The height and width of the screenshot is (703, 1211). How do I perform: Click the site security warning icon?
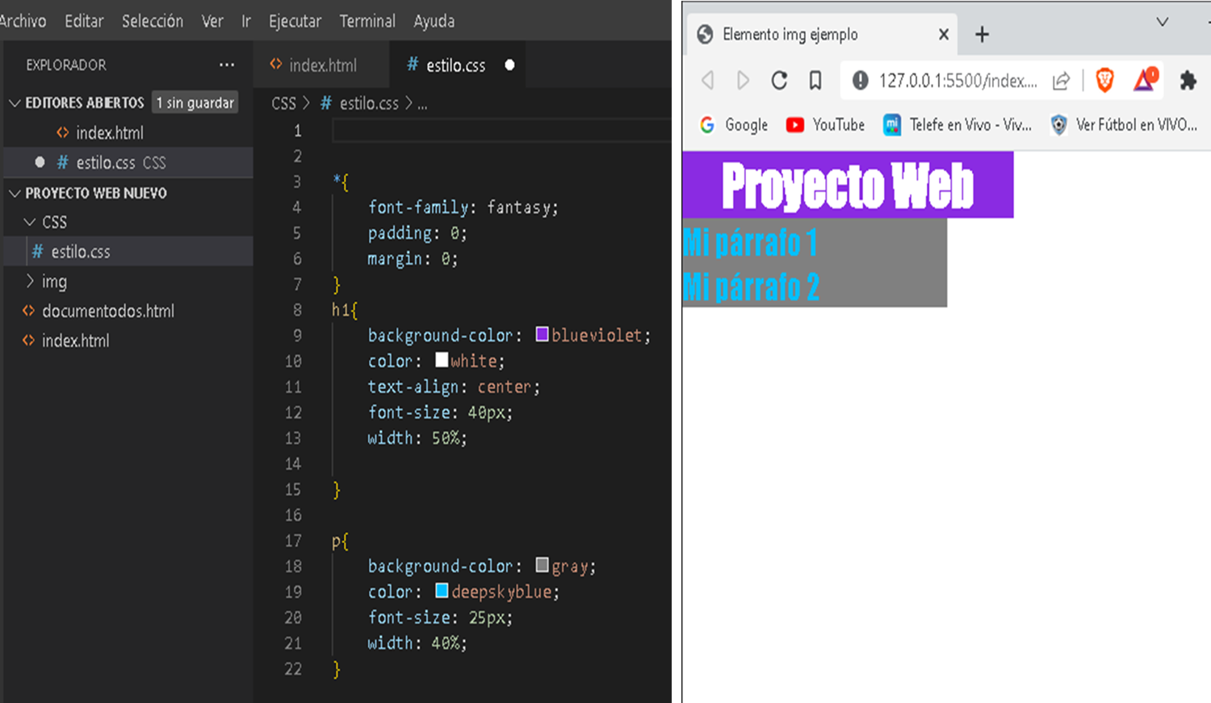861,81
